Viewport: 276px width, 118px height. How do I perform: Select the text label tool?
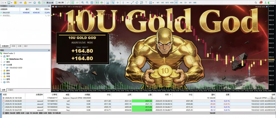tap(146, 3)
